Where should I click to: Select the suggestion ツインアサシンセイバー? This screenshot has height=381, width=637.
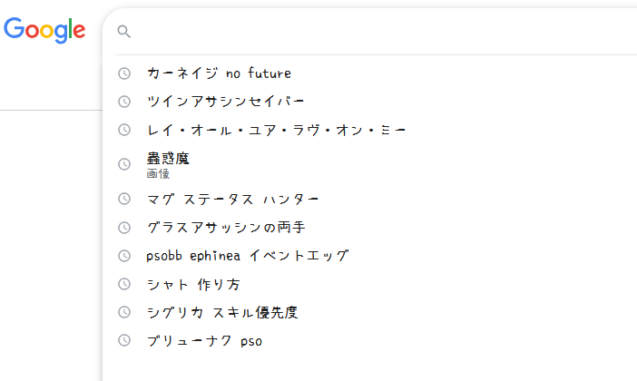226,102
